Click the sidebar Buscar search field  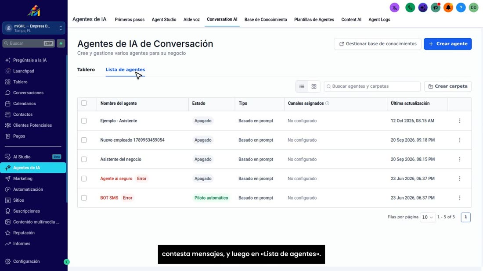coord(29,43)
